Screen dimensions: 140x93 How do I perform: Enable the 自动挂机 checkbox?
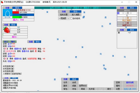(x=71, y=18)
